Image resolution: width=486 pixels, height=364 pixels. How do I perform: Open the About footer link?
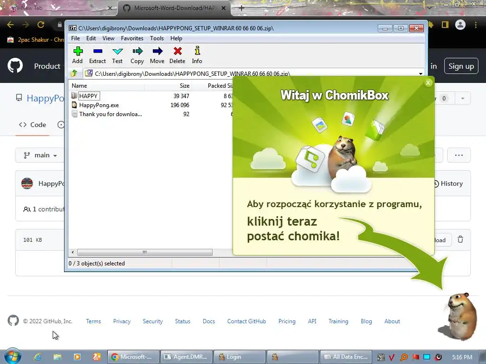pos(392,321)
